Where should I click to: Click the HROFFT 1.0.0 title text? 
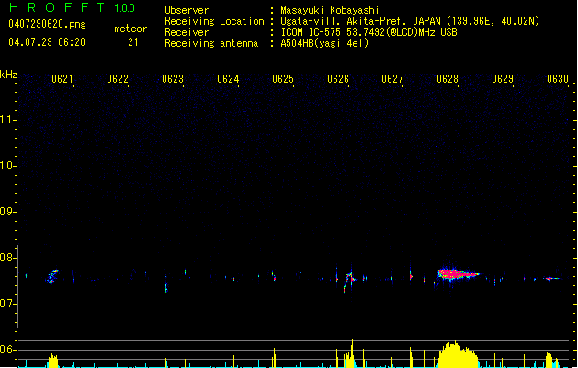pos(73,7)
